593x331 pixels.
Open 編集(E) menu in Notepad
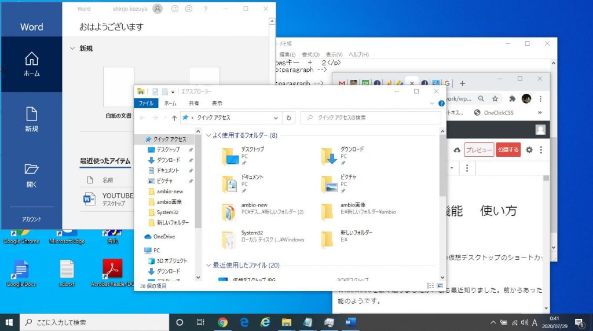[287, 54]
